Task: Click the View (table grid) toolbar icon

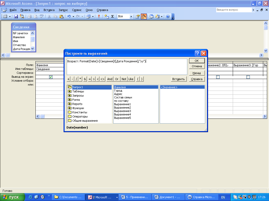Action: (x=6, y=16)
